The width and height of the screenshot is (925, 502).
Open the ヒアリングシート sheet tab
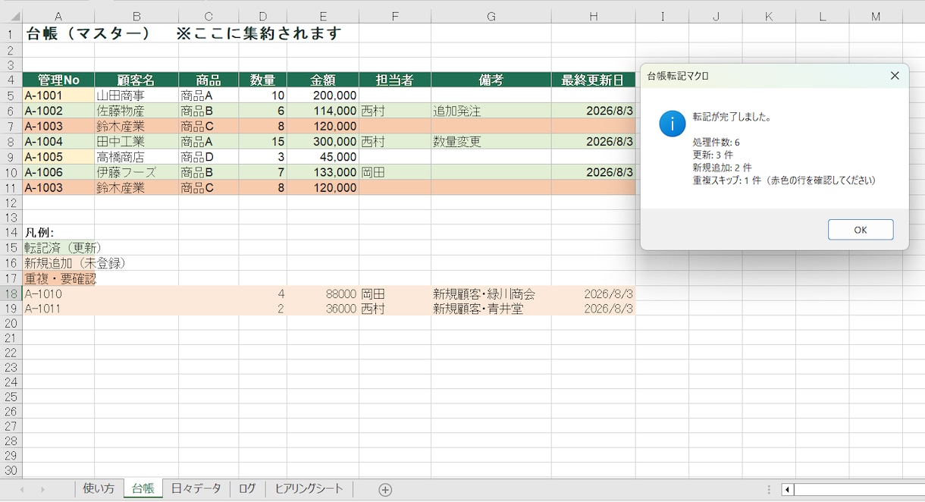pyautogui.click(x=309, y=489)
